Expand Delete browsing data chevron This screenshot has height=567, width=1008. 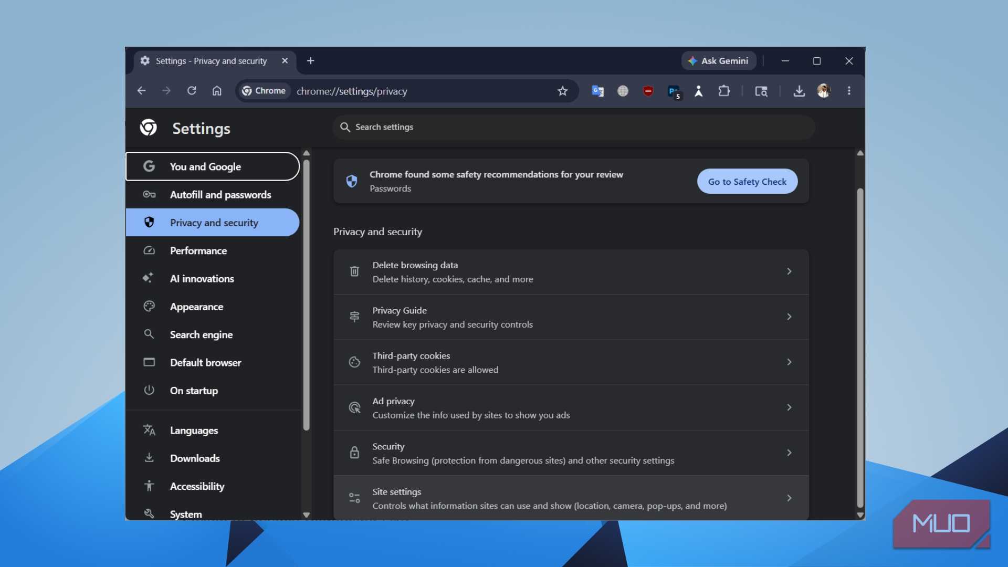[x=789, y=271]
